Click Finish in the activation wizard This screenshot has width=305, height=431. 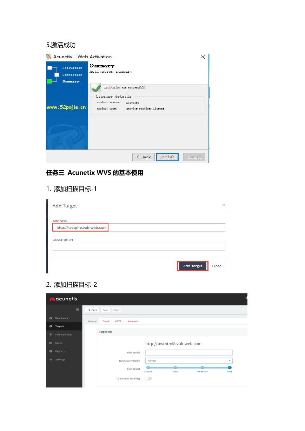point(167,157)
